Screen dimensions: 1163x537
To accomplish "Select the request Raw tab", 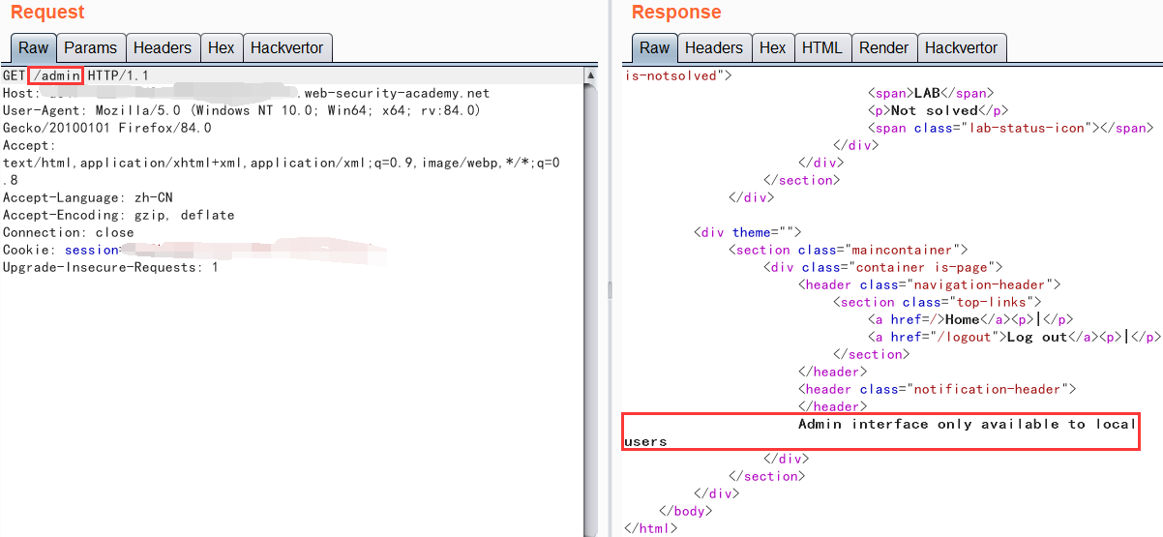I will (x=33, y=47).
